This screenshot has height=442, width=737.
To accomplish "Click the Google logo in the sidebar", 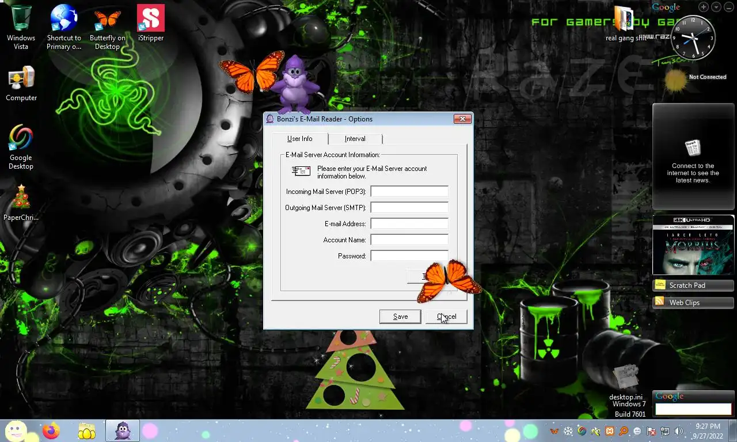I will [x=666, y=7].
